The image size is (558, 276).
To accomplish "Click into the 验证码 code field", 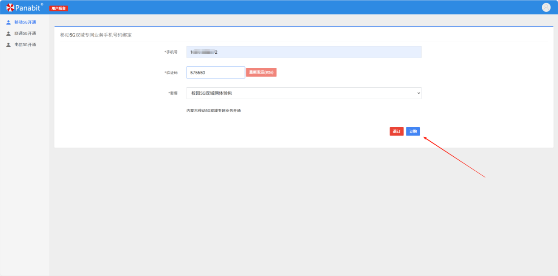I will point(215,73).
